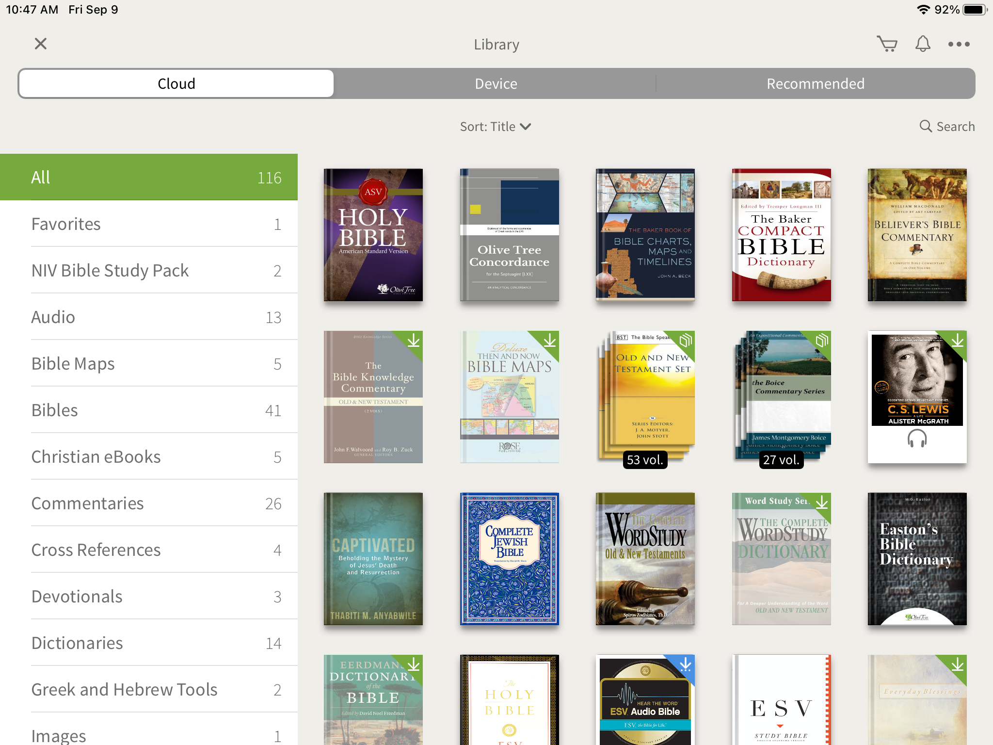Download Eerdmans Dictionary of the Bible
The image size is (993, 745).
[x=413, y=664]
